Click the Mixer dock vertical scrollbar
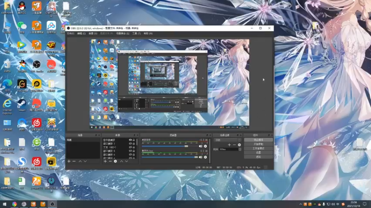This screenshot has height=208, width=371. pyautogui.click(x=210, y=151)
